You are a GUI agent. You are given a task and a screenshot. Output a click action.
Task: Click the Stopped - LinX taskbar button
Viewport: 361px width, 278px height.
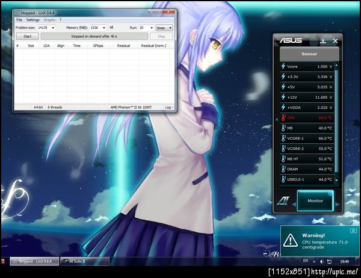pos(34,261)
